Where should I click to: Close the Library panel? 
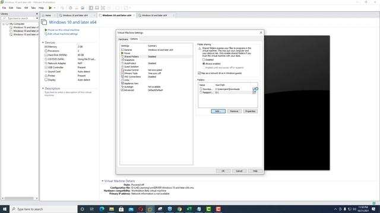tap(37, 14)
